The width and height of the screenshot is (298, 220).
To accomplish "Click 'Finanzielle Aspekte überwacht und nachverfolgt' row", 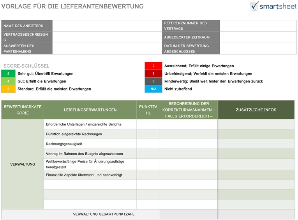I will click(x=90, y=175).
